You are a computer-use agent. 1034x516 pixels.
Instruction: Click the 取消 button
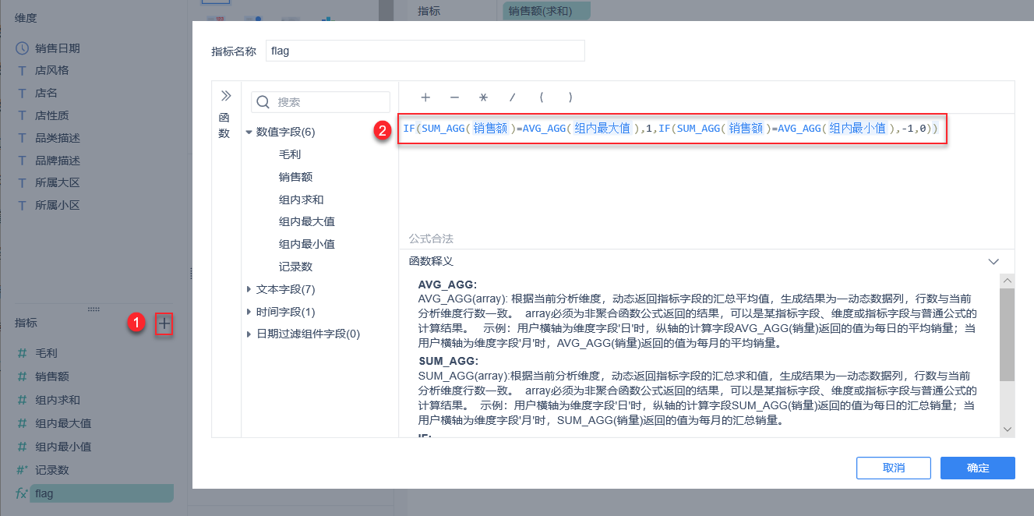pyautogui.click(x=893, y=468)
